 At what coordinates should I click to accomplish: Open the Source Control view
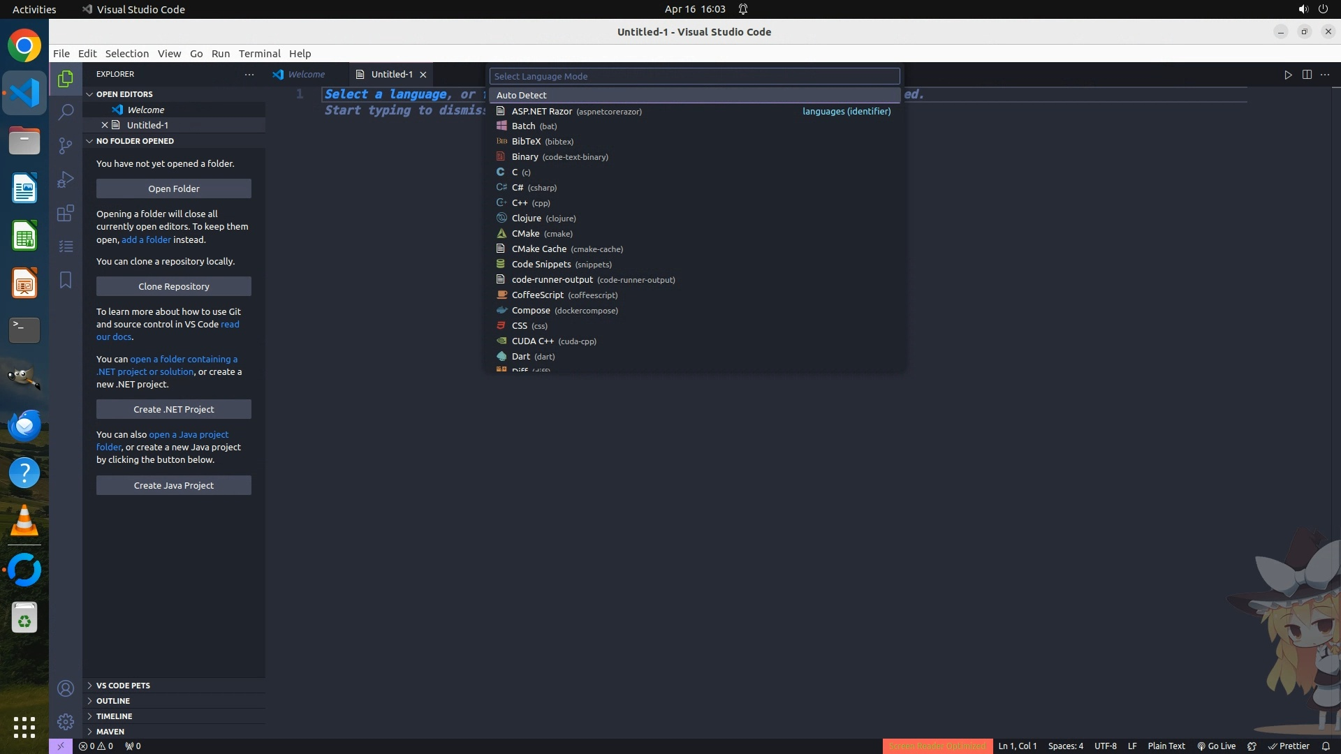(66, 145)
